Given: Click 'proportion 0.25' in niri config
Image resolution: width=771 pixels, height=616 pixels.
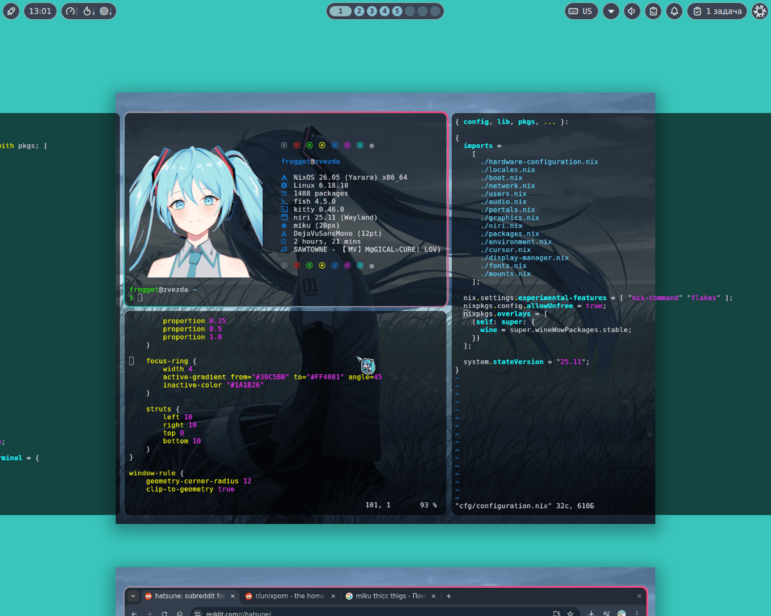Looking at the screenshot, I should pyautogui.click(x=194, y=321).
